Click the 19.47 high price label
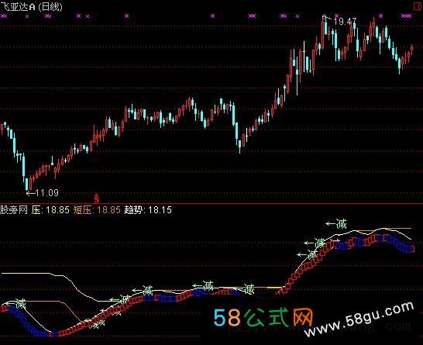 pos(345,22)
